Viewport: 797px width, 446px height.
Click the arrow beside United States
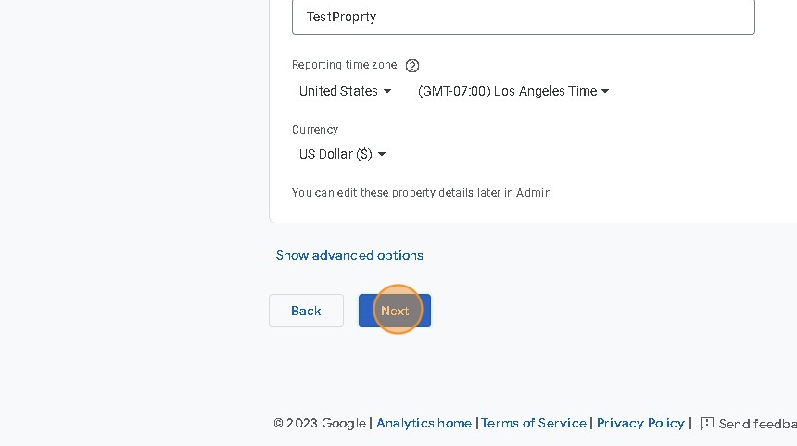(387, 91)
